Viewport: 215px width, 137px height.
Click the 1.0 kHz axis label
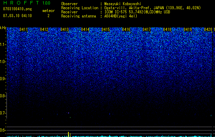(x=3, y=62)
